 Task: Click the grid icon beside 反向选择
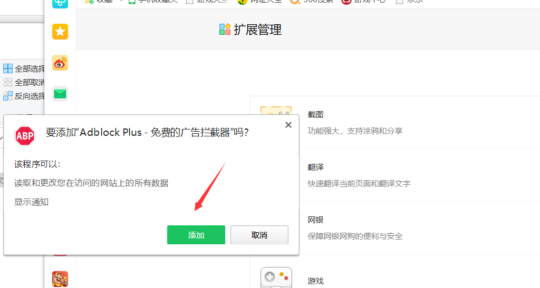click(x=8, y=96)
